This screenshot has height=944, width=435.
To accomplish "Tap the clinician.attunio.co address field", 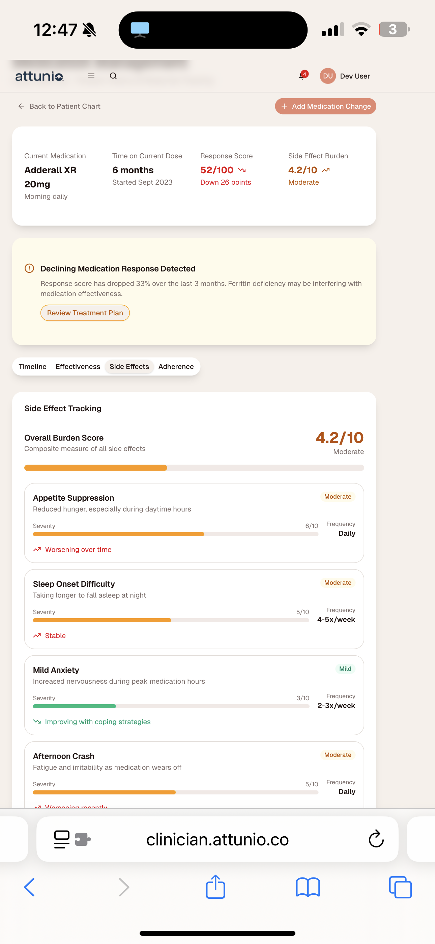I will (x=217, y=839).
